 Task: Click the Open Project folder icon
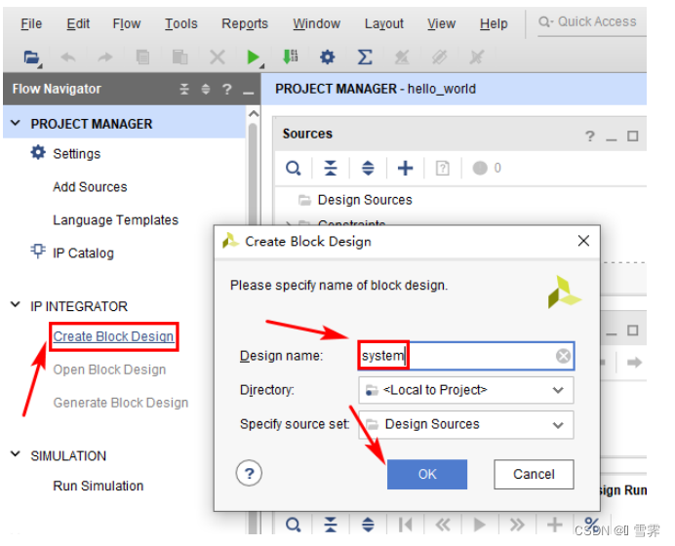31,57
